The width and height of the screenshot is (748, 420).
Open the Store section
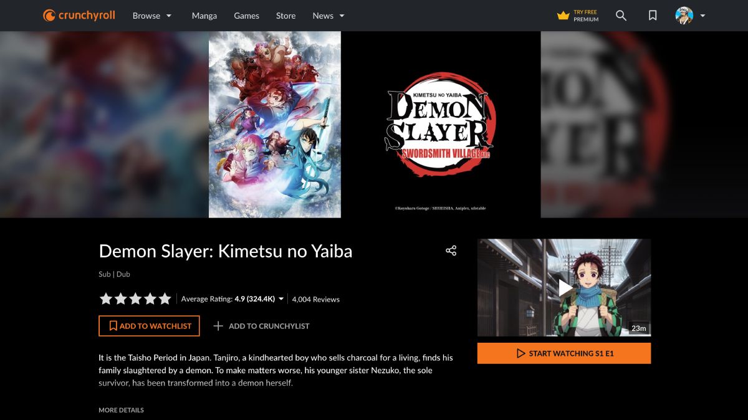tap(286, 16)
